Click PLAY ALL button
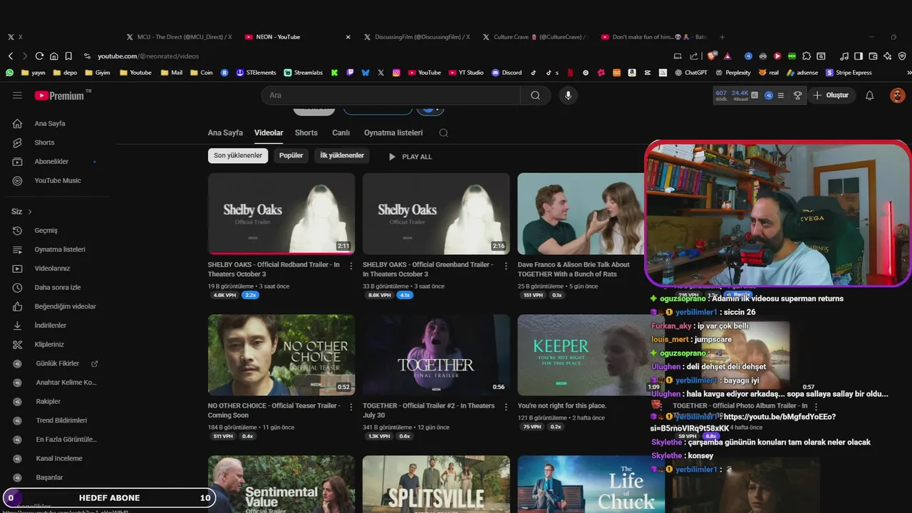This screenshot has height=513, width=912. 410,157
